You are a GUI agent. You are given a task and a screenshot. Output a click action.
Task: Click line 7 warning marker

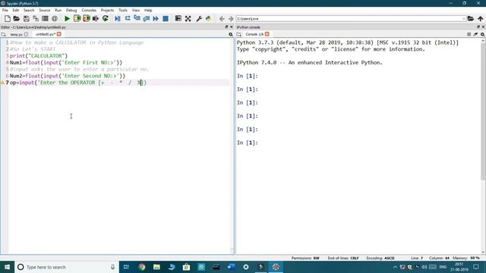(2, 83)
